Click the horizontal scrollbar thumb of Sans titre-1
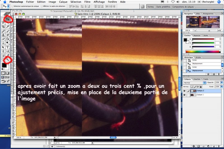The image size is (224, 149). point(113,138)
